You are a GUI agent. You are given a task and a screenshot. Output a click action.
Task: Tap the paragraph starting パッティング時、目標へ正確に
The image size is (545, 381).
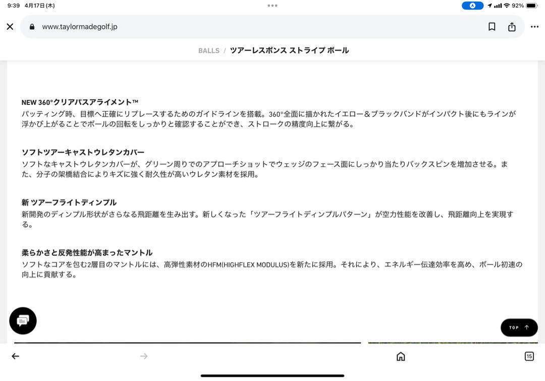click(x=268, y=119)
